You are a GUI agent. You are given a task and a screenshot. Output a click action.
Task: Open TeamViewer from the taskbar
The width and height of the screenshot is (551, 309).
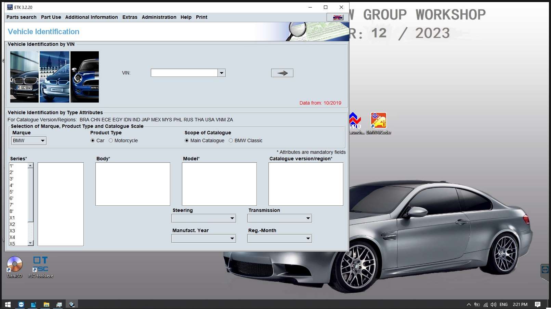coord(21,304)
